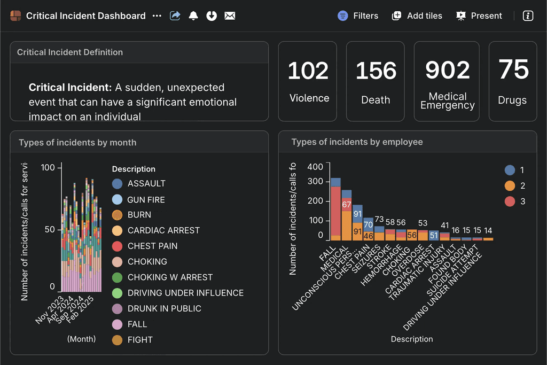
Task: Open the Filters panel
Action: click(358, 16)
